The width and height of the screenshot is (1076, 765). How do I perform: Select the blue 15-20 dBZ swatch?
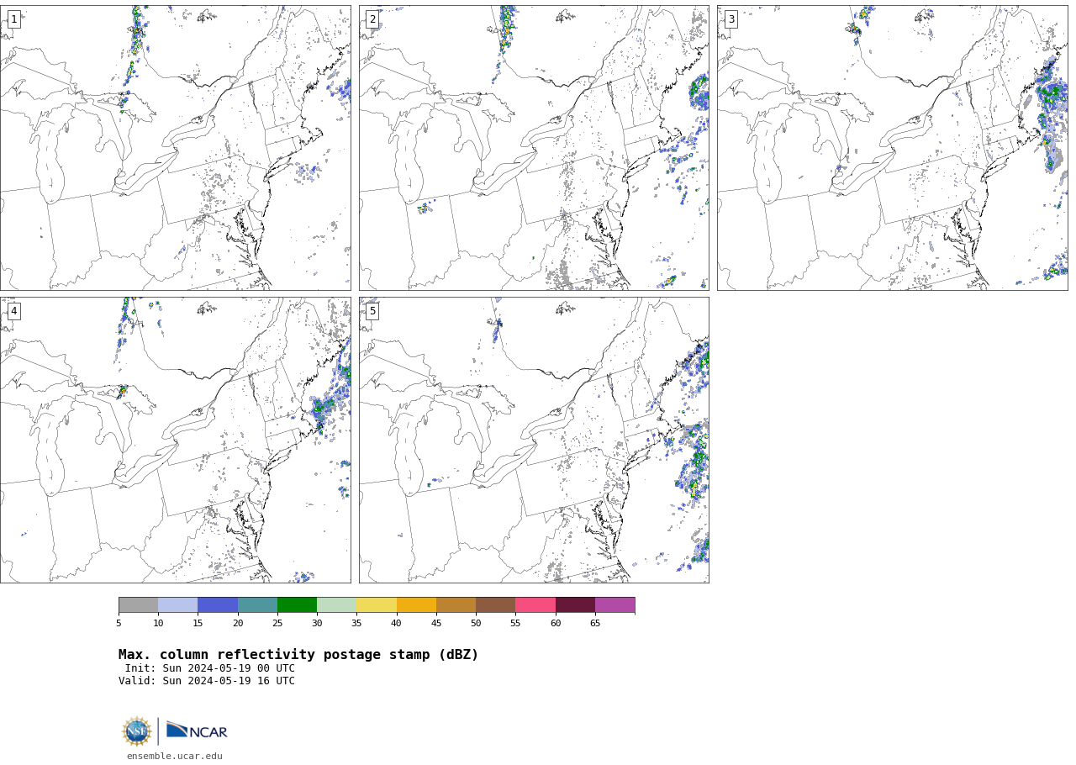[218, 605]
